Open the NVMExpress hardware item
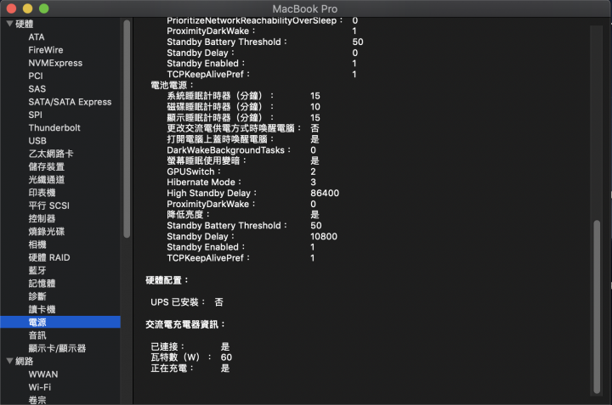 pyautogui.click(x=55, y=63)
